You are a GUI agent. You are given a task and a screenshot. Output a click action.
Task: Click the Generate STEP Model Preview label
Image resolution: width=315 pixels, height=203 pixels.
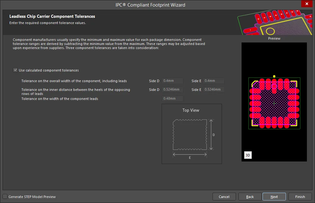point(32,197)
